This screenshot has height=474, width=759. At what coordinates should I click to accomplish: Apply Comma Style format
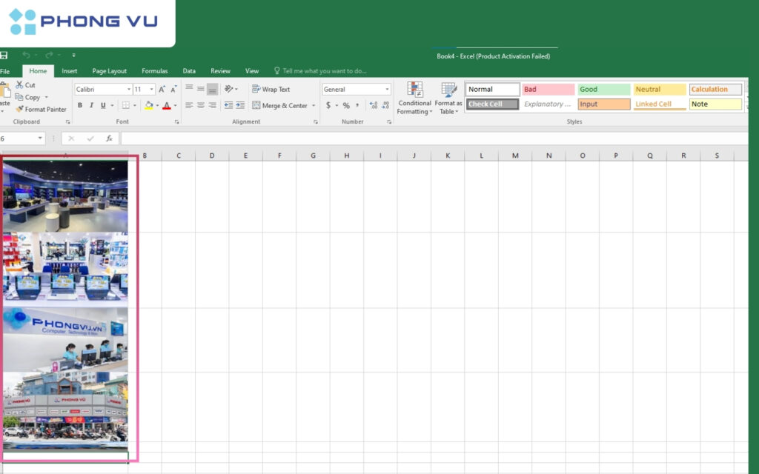tap(358, 105)
